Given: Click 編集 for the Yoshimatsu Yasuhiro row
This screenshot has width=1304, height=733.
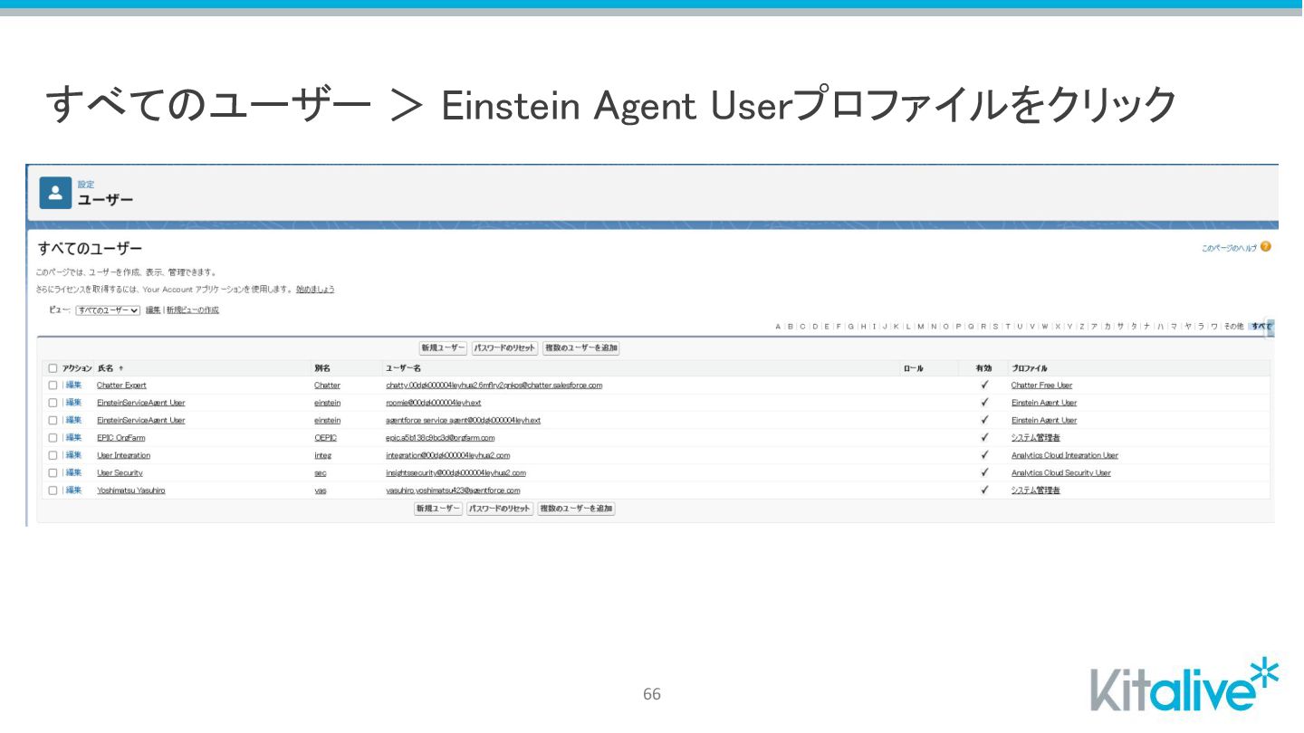Looking at the screenshot, I should 73,490.
